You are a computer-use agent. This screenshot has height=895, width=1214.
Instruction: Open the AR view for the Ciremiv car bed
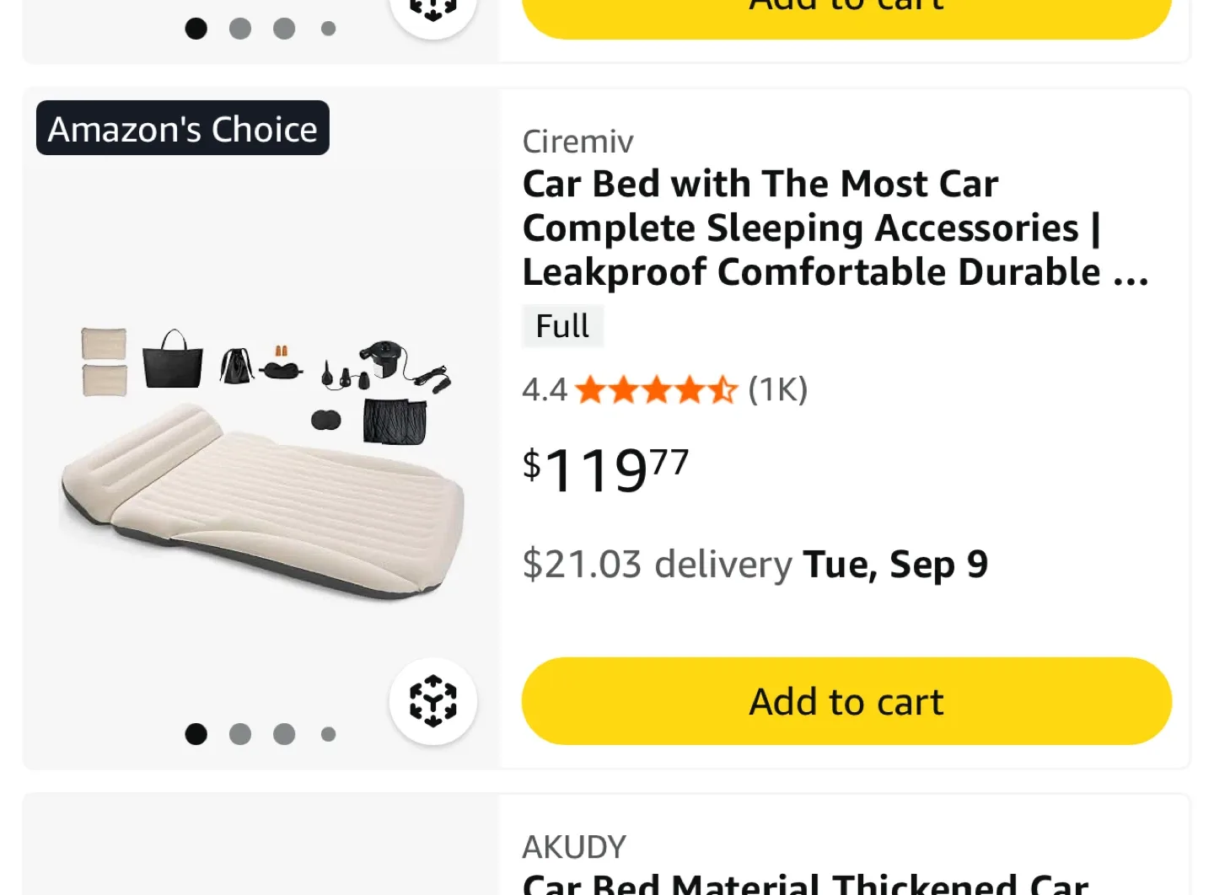[x=433, y=701]
